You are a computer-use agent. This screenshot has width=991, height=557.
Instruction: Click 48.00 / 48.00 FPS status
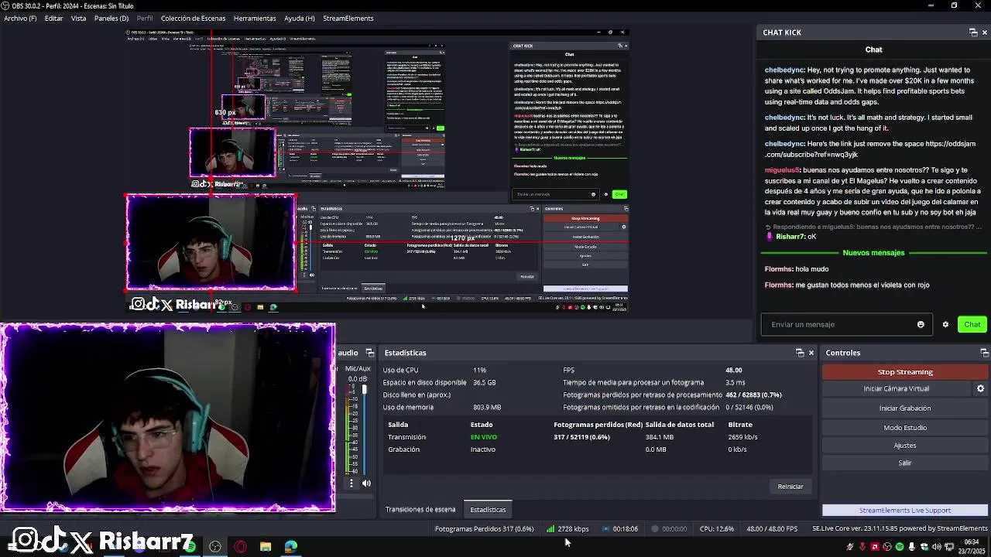click(x=772, y=529)
